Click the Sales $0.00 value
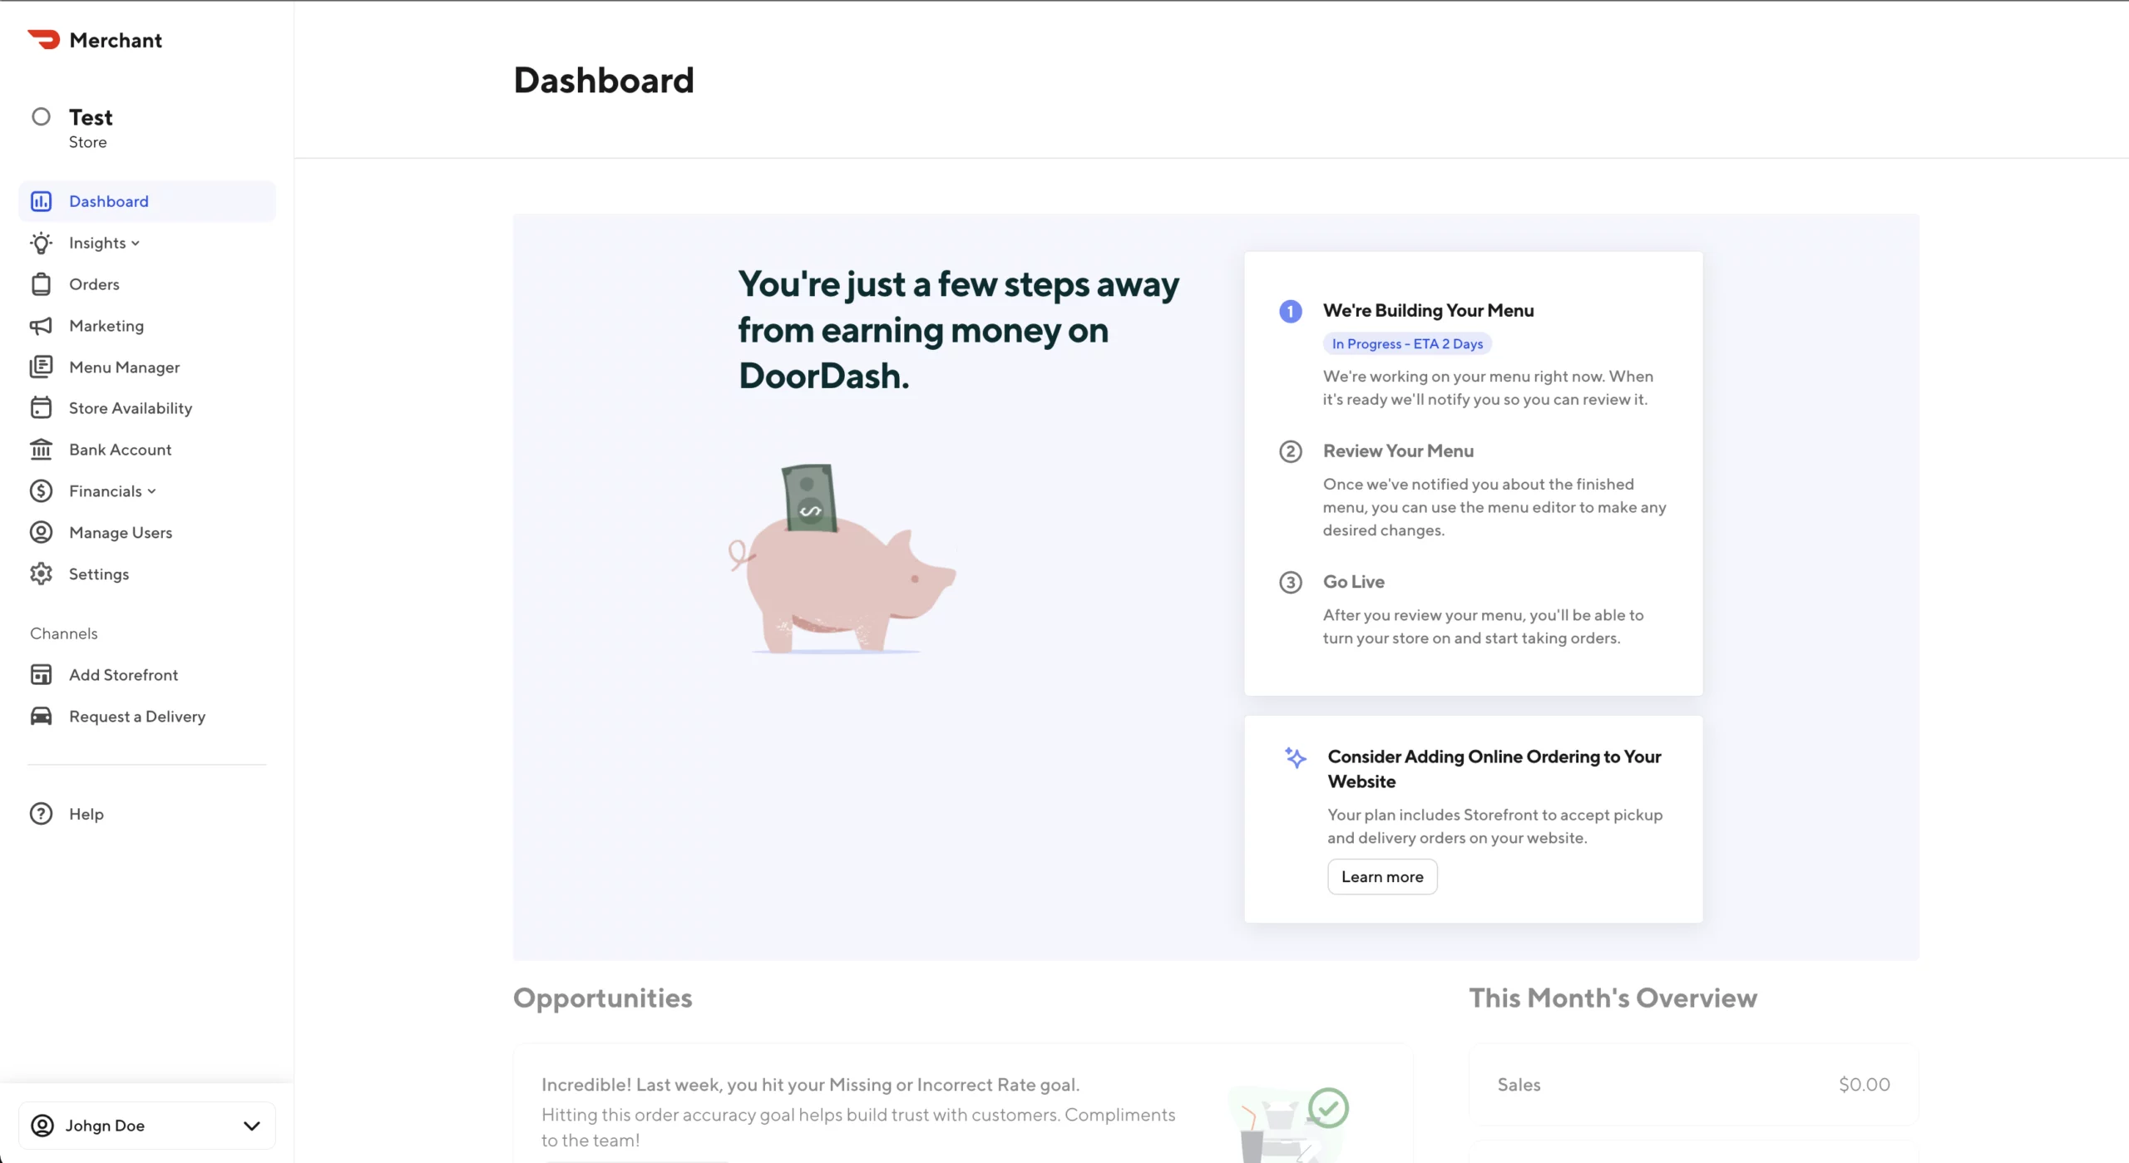This screenshot has width=2129, height=1163. tap(1864, 1084)
